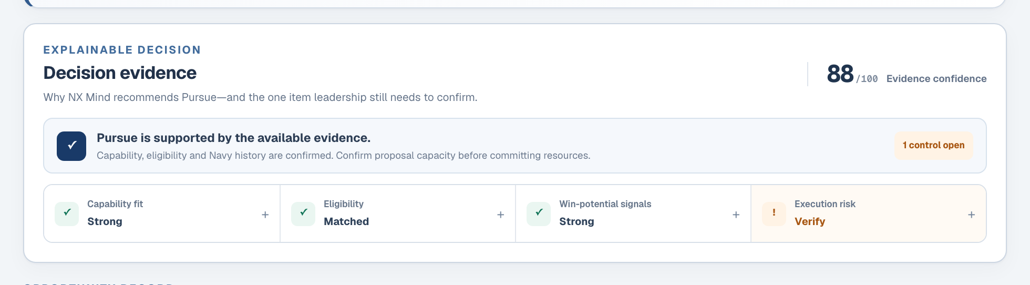This screenshot has height=285, width=1030.
Task: Click the orange Verify status text
Action: [810, 221]
